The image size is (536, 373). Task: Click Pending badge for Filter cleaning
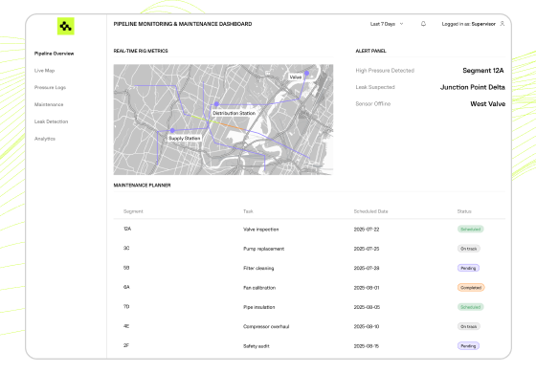(468, 268)
